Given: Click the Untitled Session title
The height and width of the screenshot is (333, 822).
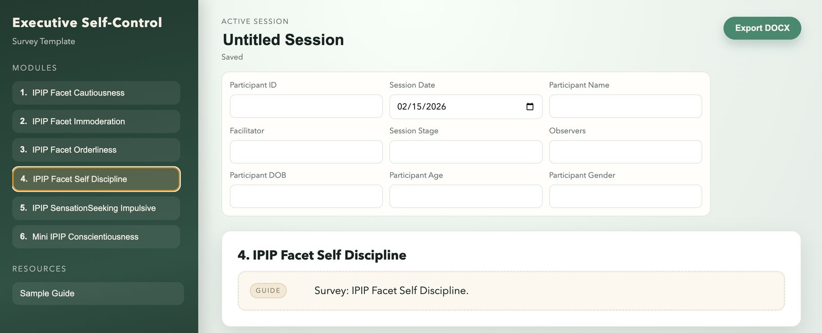Looking at the screenshot, I should pyautogui.click(x=283, y=40).
